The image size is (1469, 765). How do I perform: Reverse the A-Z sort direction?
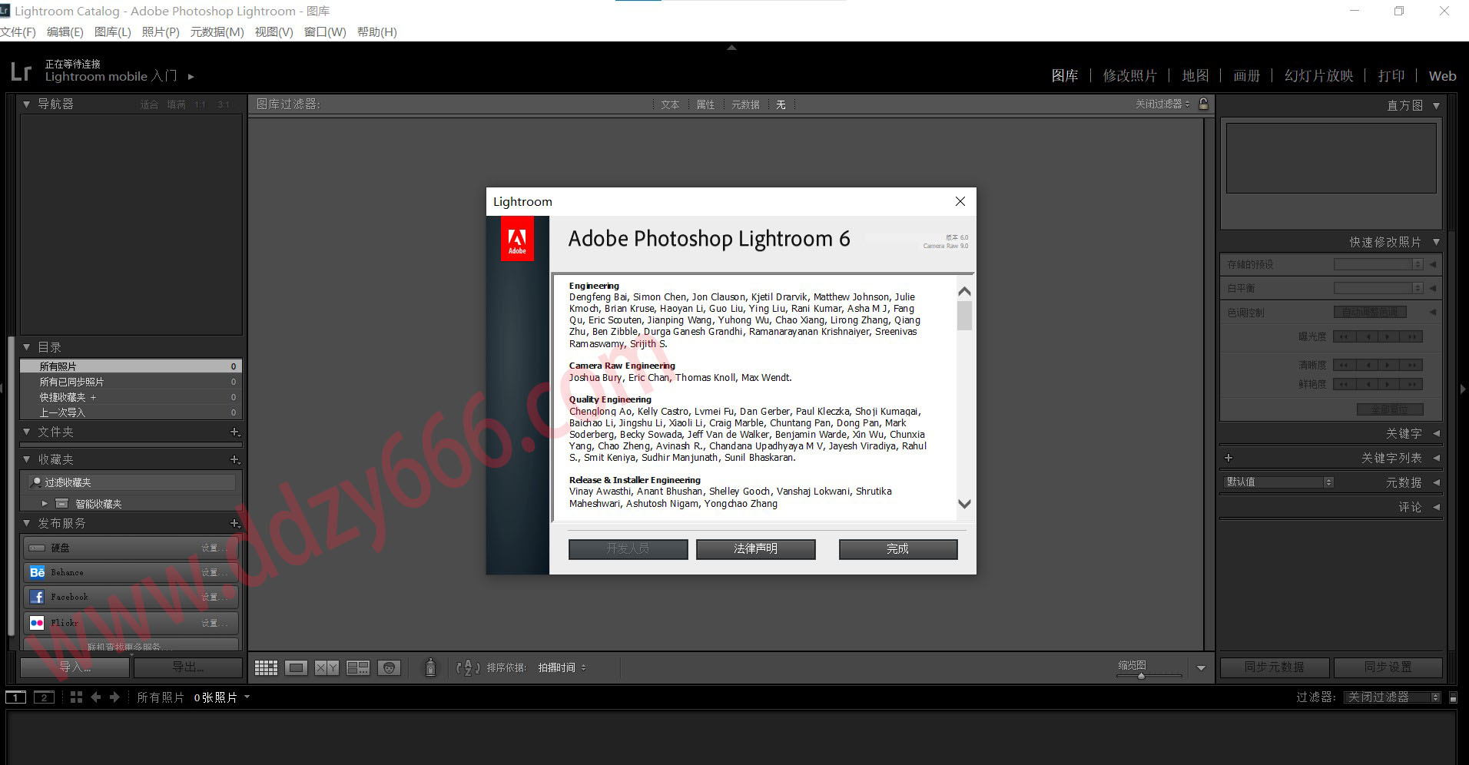coord(468,667)
